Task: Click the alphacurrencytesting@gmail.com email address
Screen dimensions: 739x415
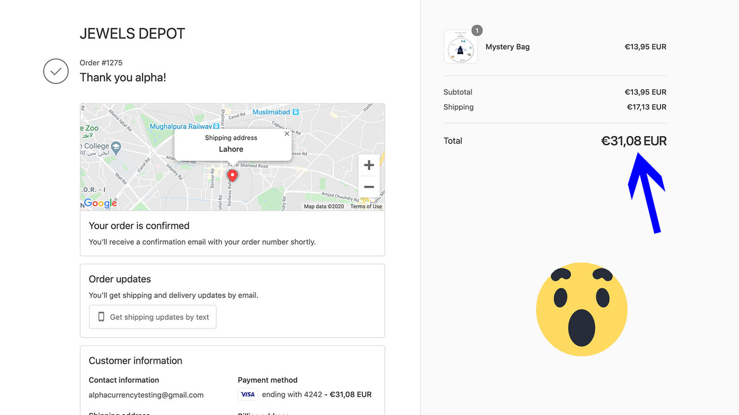Action: [146, 395]
